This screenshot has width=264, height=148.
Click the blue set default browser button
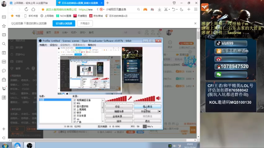[64, 23]
